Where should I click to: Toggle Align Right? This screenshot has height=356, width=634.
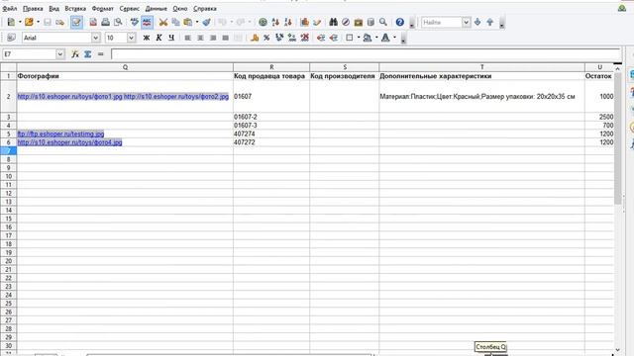[x=213, y=38]
